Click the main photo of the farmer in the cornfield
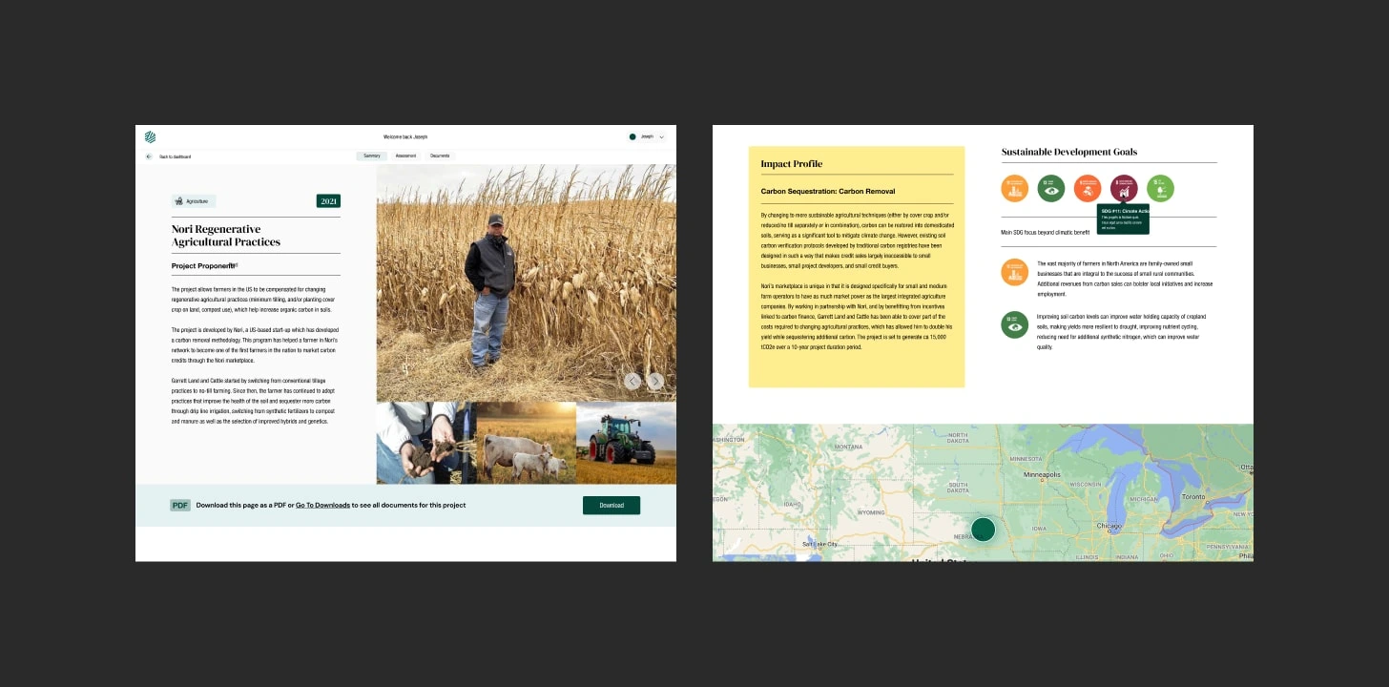 point(526,282)
